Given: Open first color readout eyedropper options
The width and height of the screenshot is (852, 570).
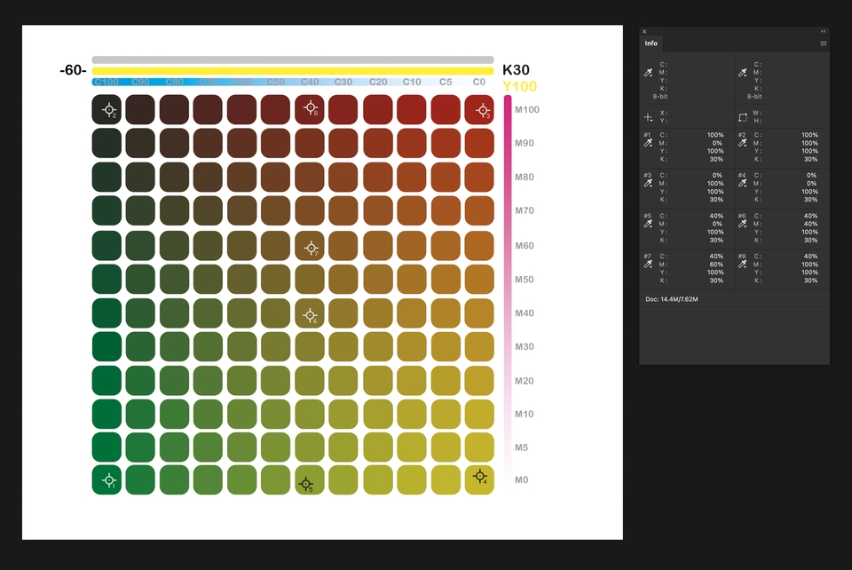Looking at the screenshot, I should [x=649, y=73].
